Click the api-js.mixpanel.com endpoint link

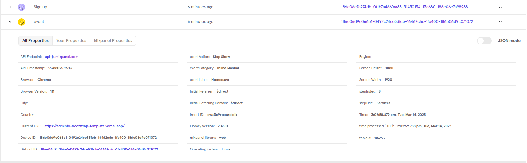(x=62, y=57)
